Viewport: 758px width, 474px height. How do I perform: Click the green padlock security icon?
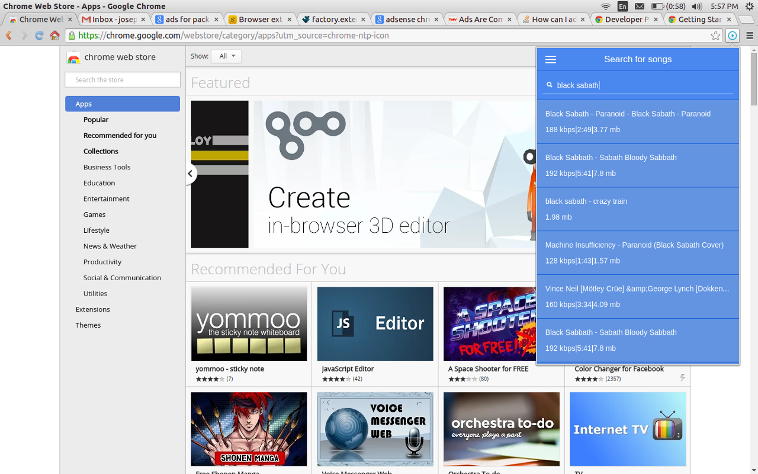click(71, 36)
